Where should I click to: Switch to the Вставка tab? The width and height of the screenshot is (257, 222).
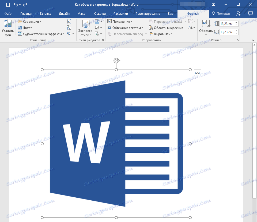click(x=46, y=14)
